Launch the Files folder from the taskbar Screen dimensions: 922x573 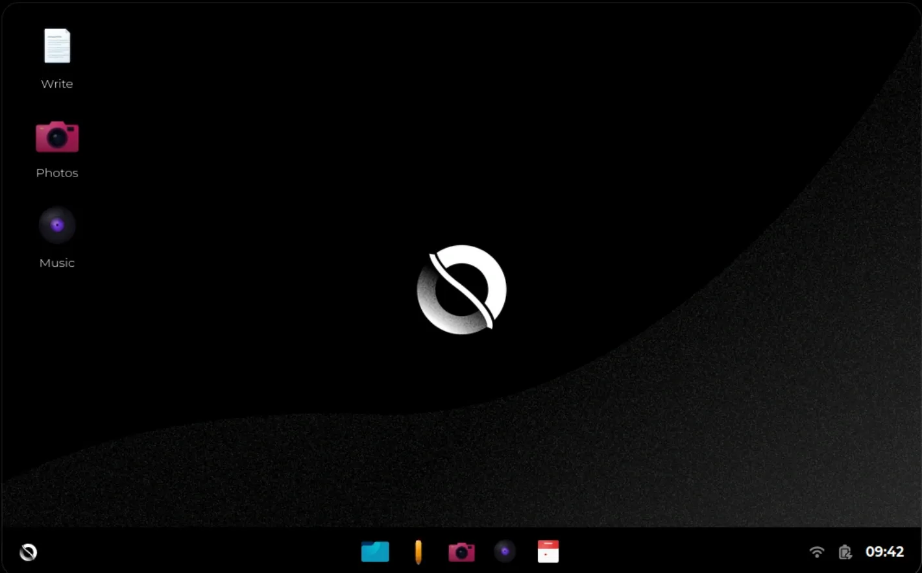(x=375, y=552)
